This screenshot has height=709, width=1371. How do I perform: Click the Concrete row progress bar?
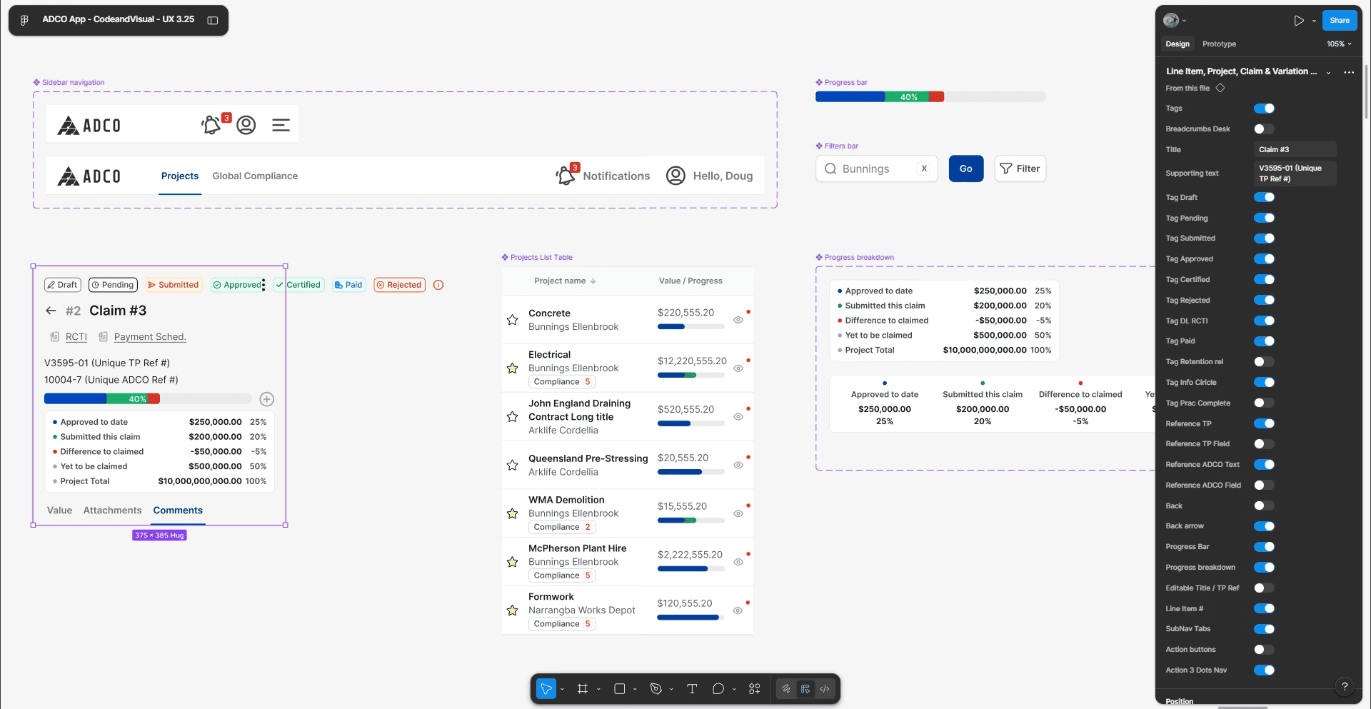pos(690,326)
